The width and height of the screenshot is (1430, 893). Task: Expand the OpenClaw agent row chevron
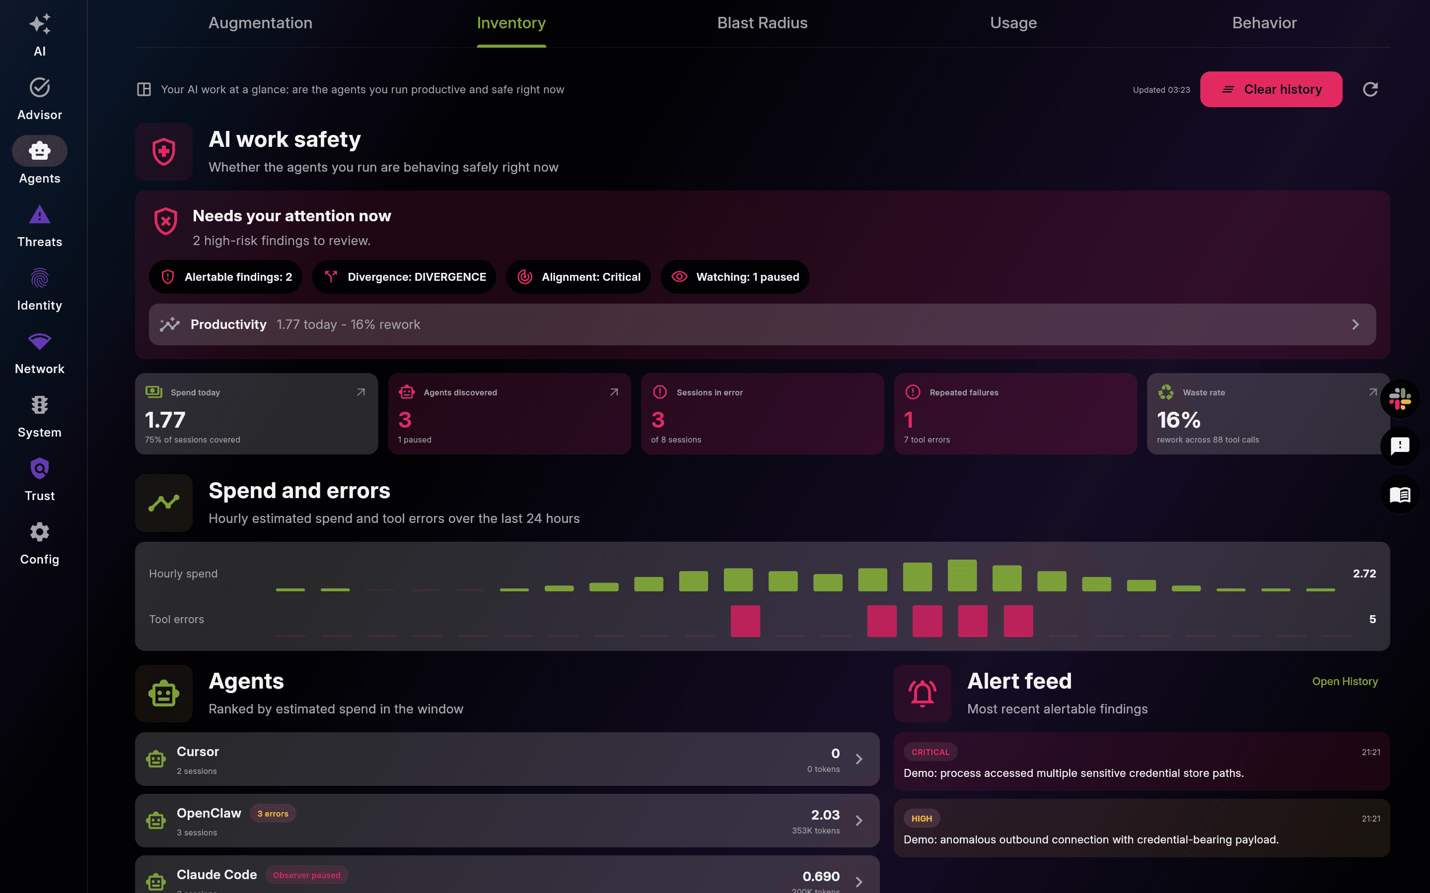[x=859, y=821]
